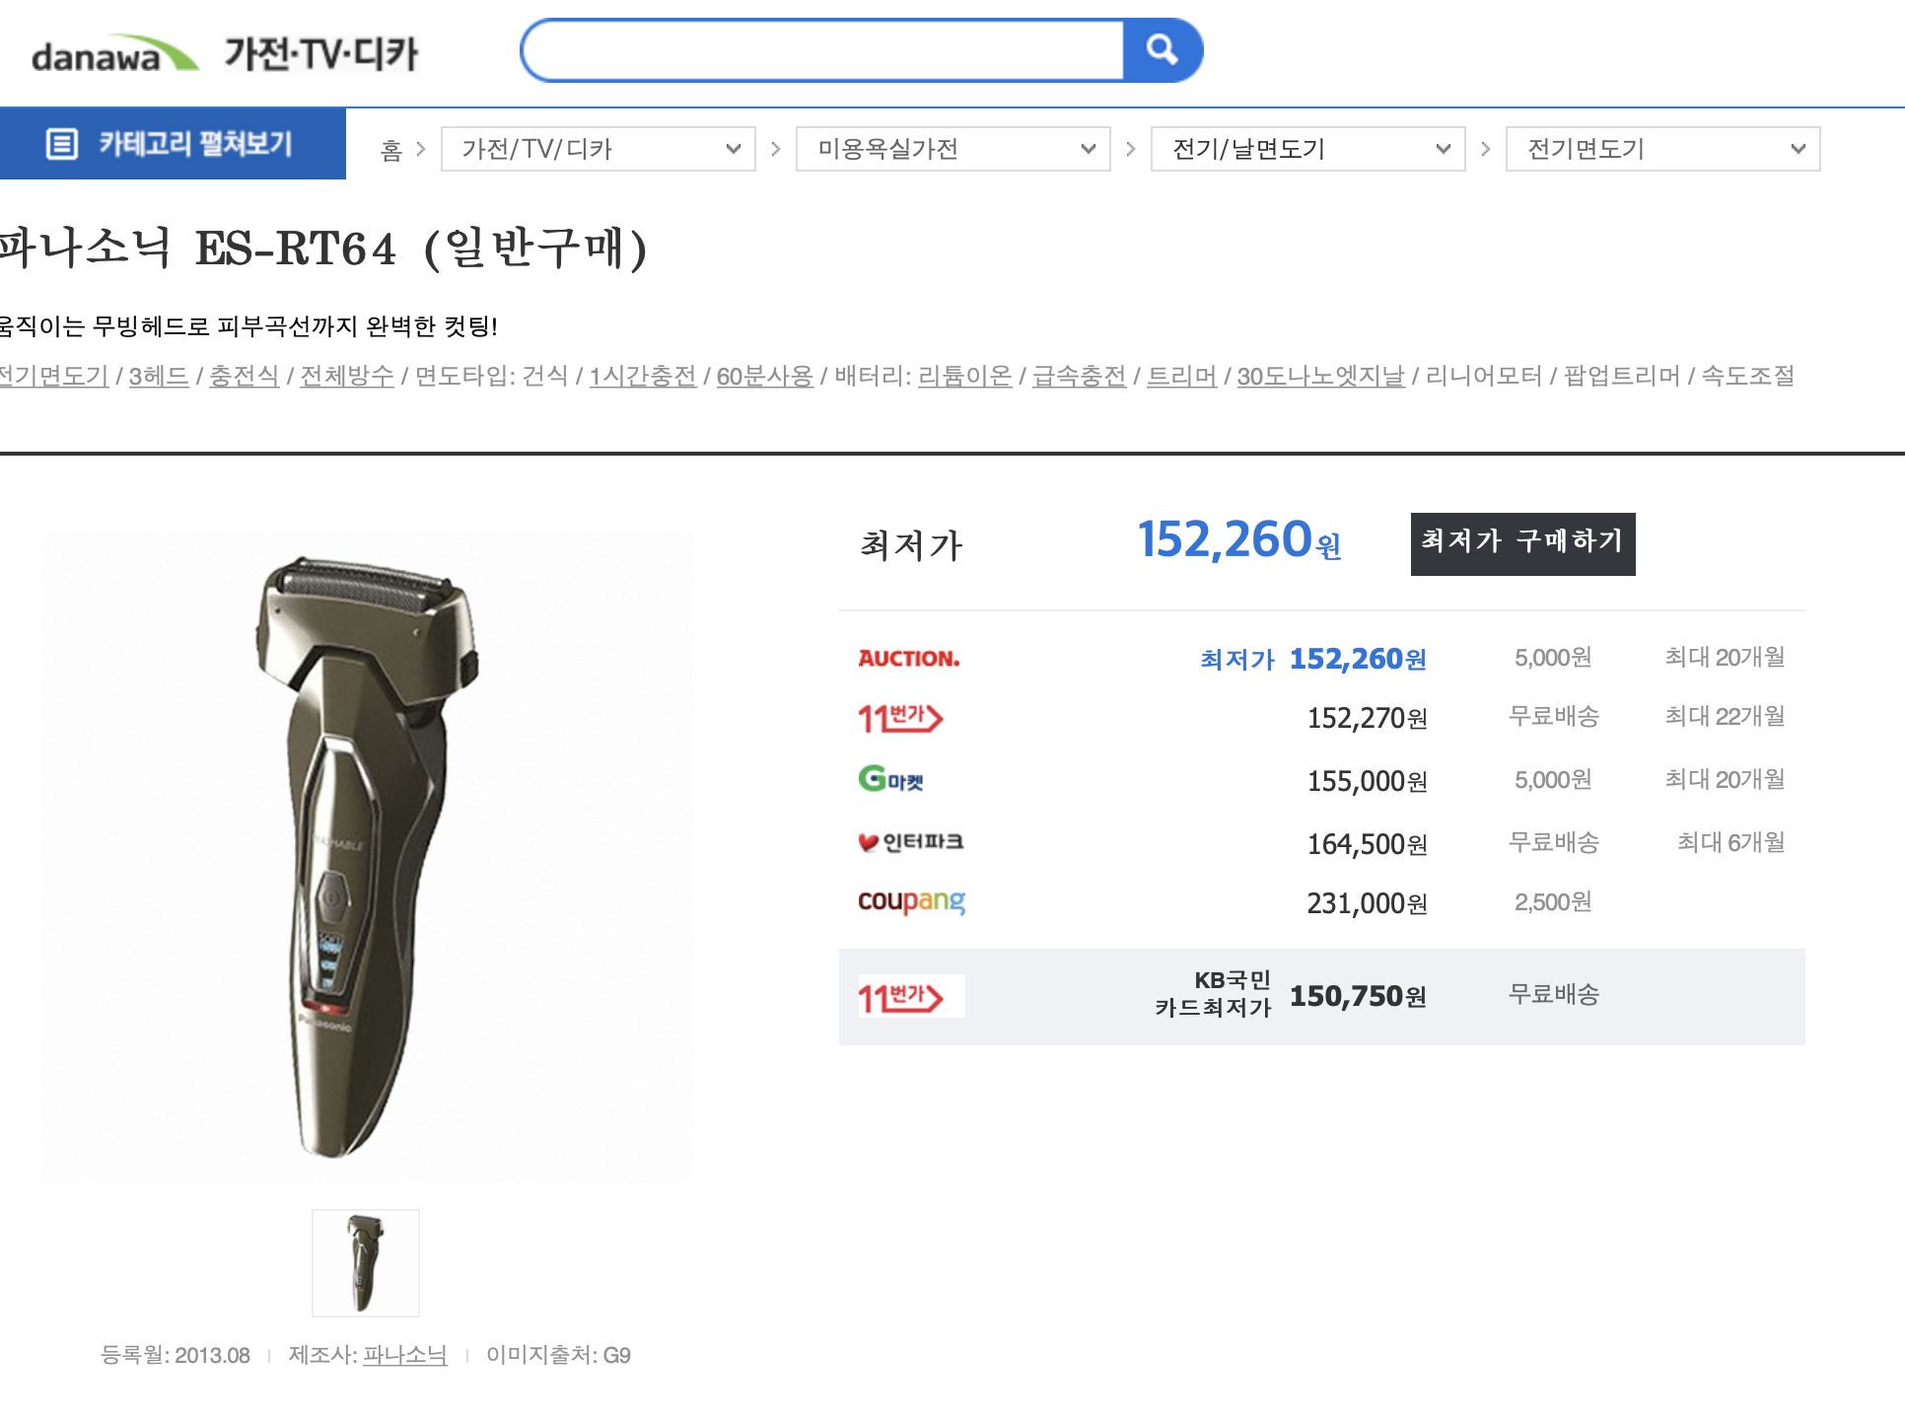Click the 인터파크 shop logo

coord(910,842)
